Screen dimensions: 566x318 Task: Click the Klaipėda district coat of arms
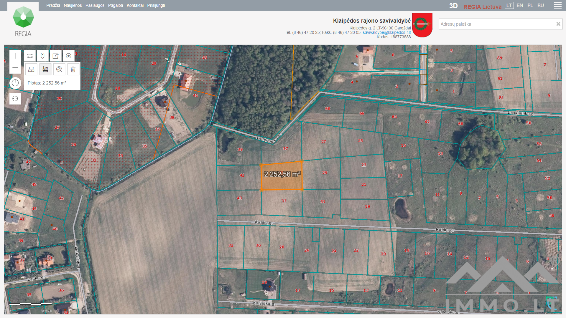click(422, 25)
